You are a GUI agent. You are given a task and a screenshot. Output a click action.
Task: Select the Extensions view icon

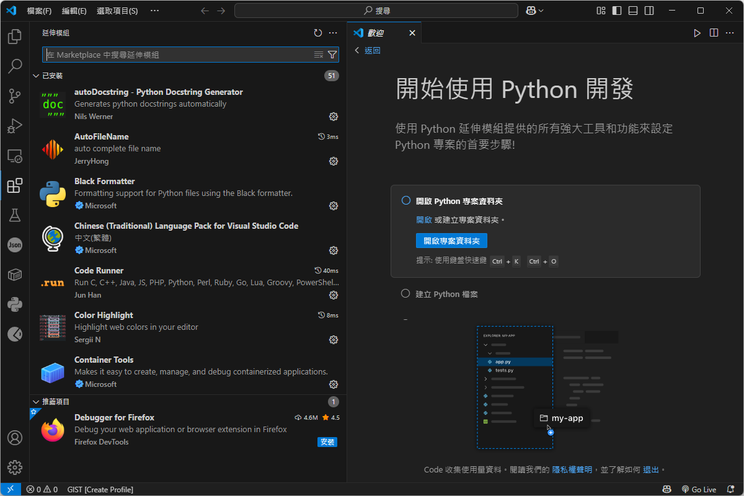(14, 185)
